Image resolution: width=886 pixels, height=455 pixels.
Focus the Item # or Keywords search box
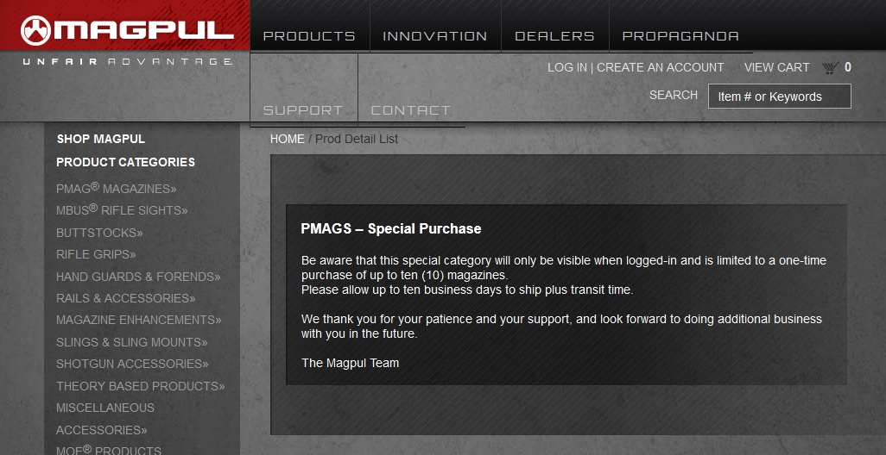(779, 97)
